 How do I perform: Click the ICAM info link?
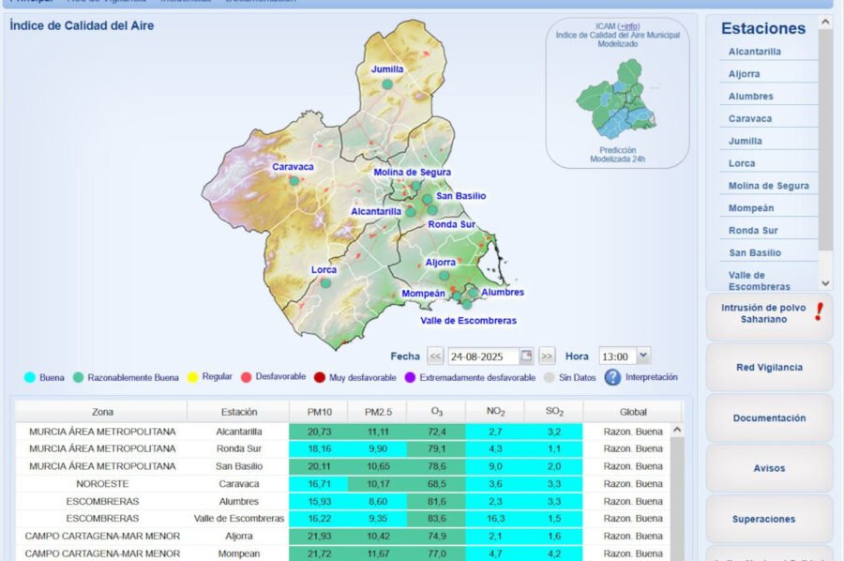tap(628, 25)
